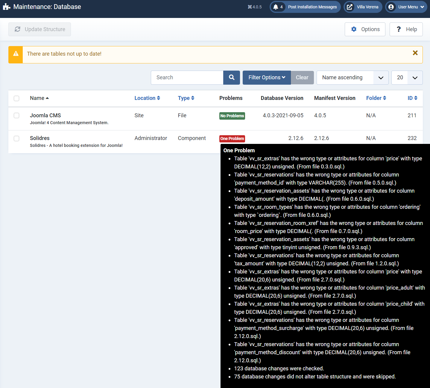Check the Joomla CMS row checkbox
The height and width of the screenshot is (388, 430).
coord(16,115)
